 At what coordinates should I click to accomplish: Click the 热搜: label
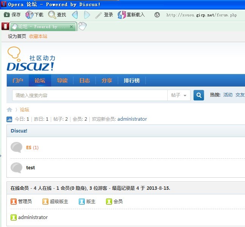[x=215, y=95]
